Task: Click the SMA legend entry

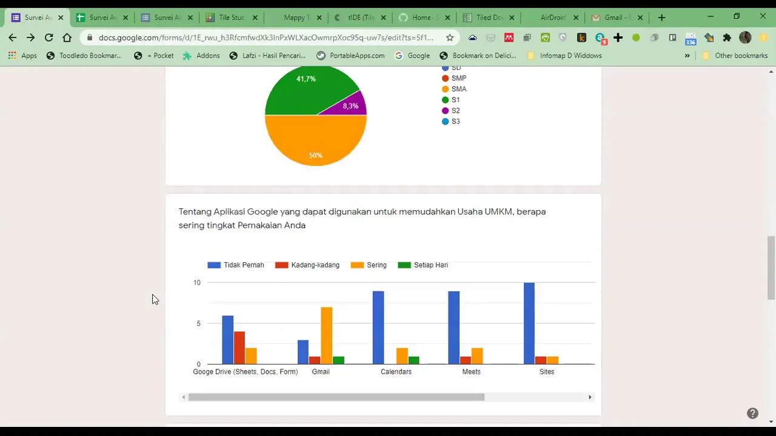Action: (x=454, y=89)
